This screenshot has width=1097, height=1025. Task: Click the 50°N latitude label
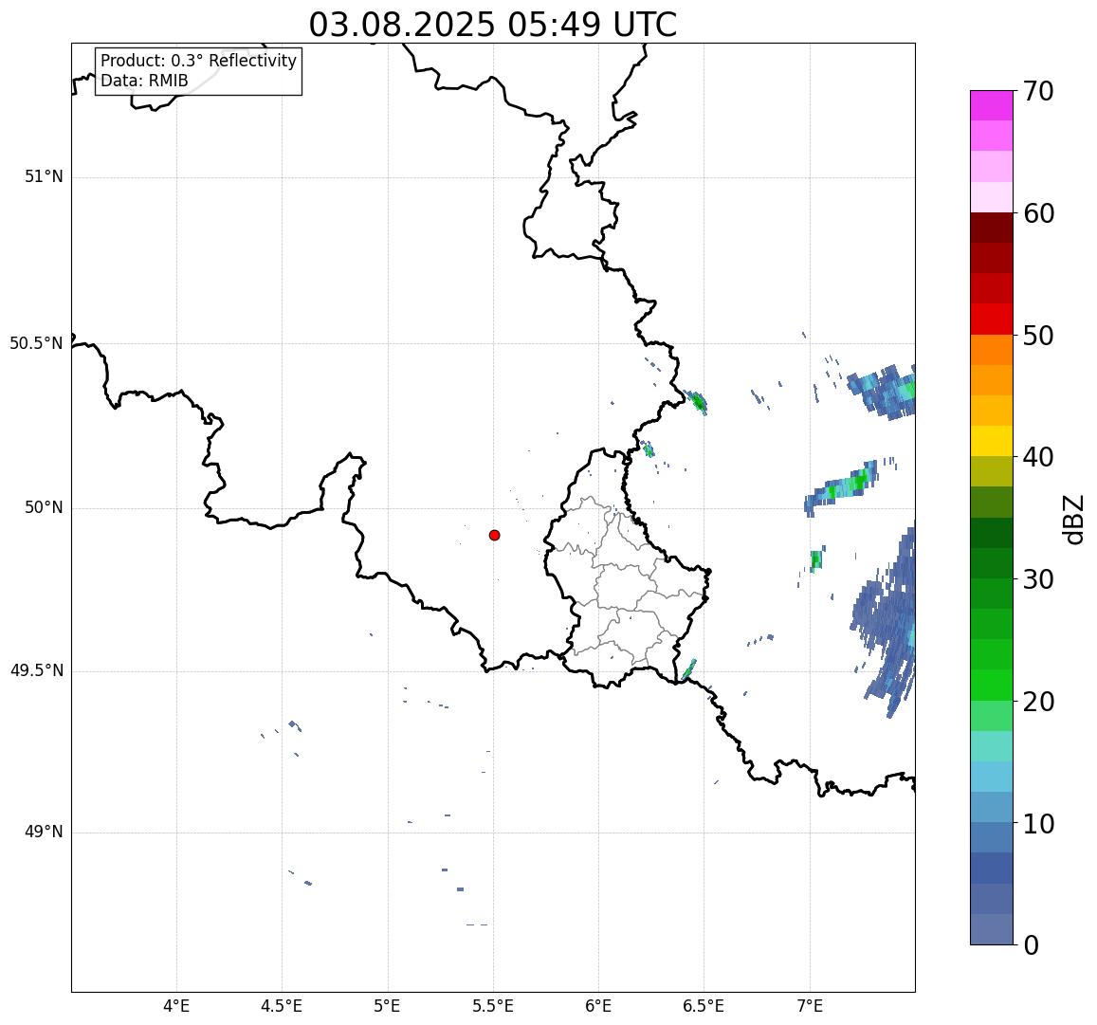pyautogui.click(x=44, y=508)
